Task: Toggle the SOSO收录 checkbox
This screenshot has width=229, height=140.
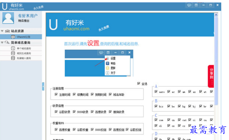Action: point(74,112)
